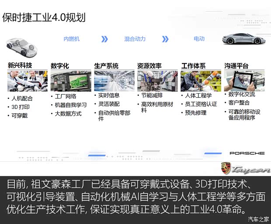Click the 灵活装配 bullet item
271x224 pixels.
pyautogui.click(x=107, y=104)
